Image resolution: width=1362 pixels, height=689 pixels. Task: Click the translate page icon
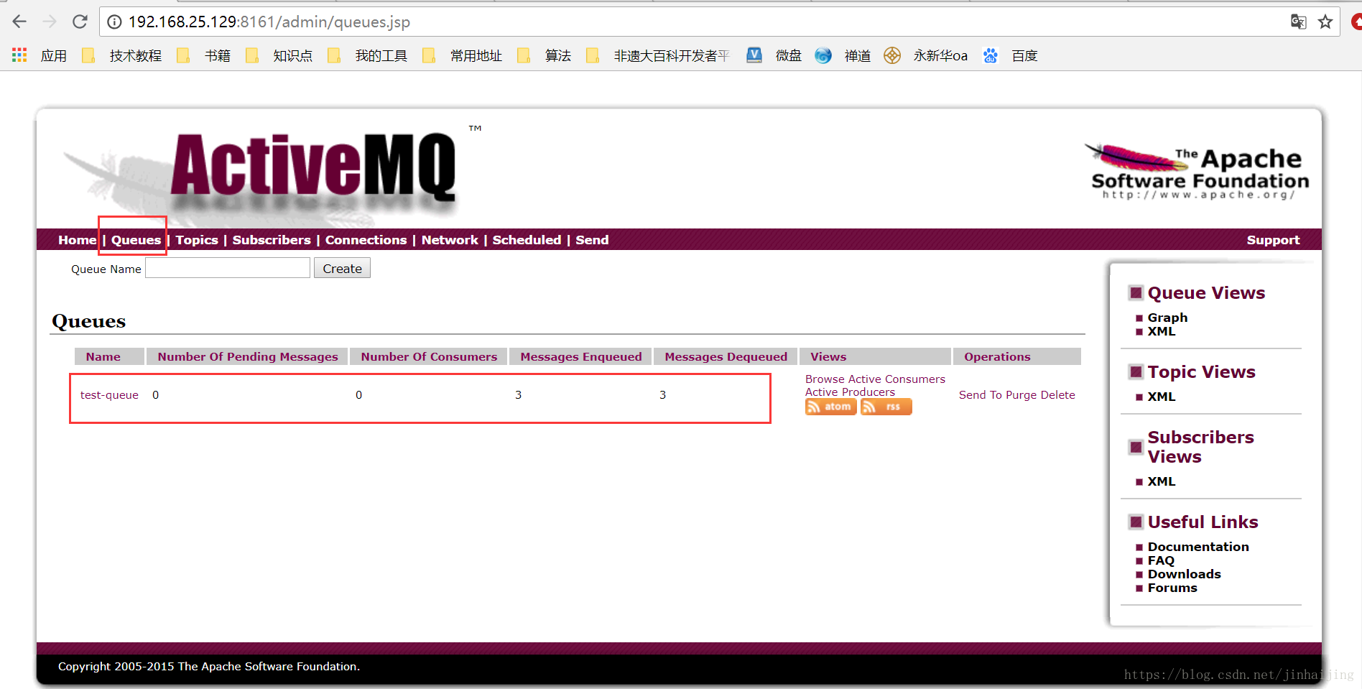click(x=1298, y=22)
